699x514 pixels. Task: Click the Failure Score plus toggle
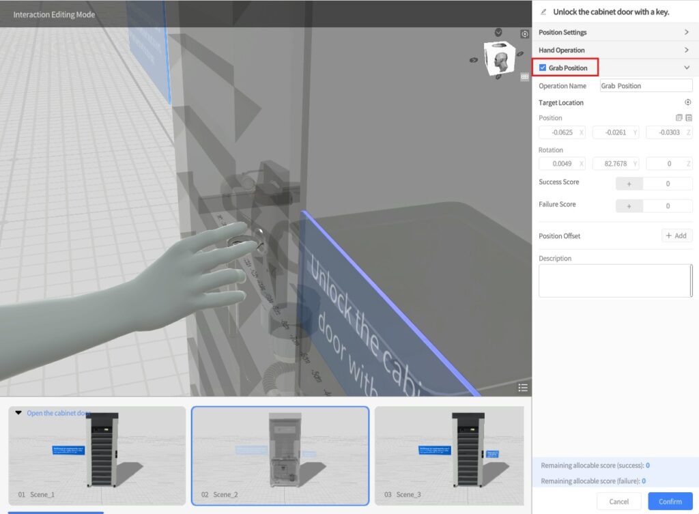(629, 206)
